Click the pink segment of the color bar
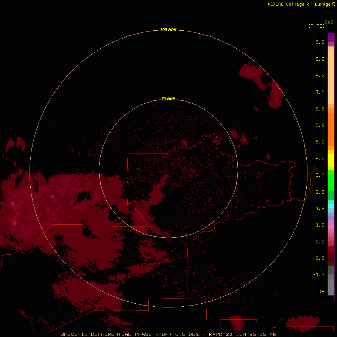337x337 pixels. (x=331, y=227)
